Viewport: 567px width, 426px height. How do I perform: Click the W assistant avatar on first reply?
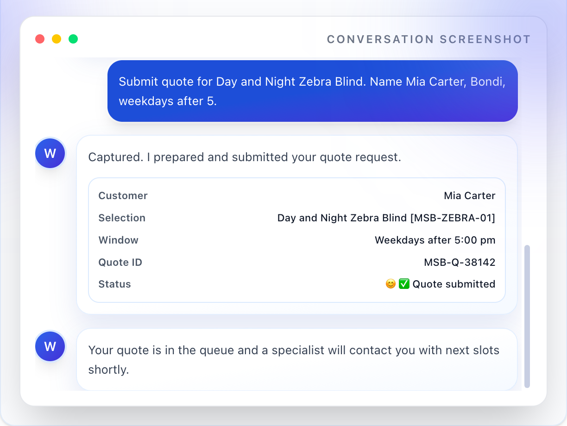pyautogui.click(x=50, y=153)
